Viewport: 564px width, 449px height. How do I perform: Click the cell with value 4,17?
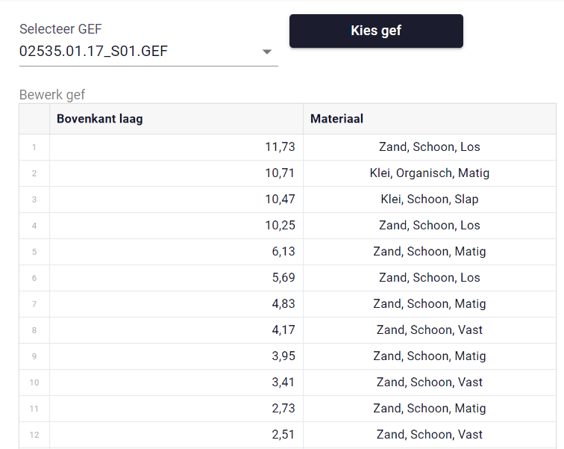click(176, 330)
